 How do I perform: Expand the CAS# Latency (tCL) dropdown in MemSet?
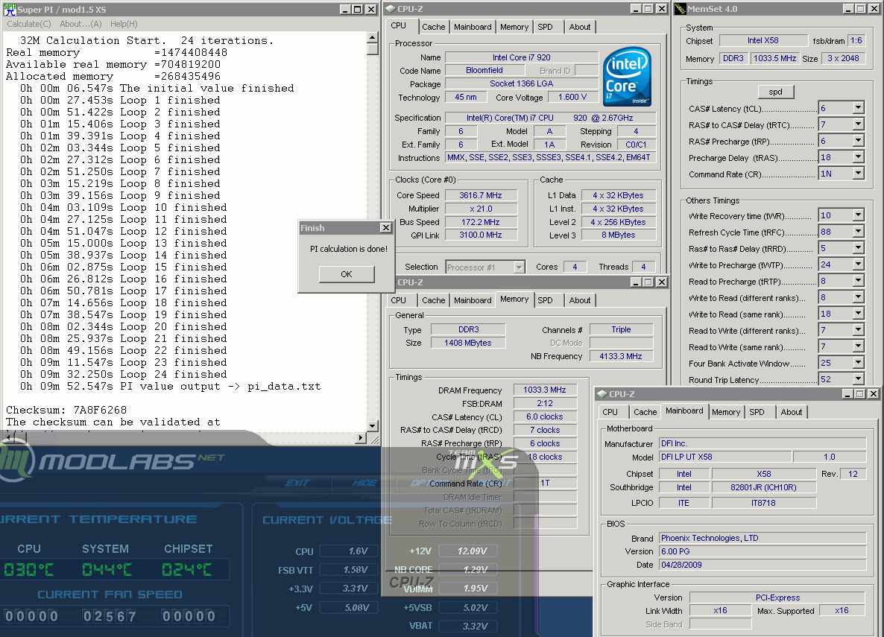point(858,108)
